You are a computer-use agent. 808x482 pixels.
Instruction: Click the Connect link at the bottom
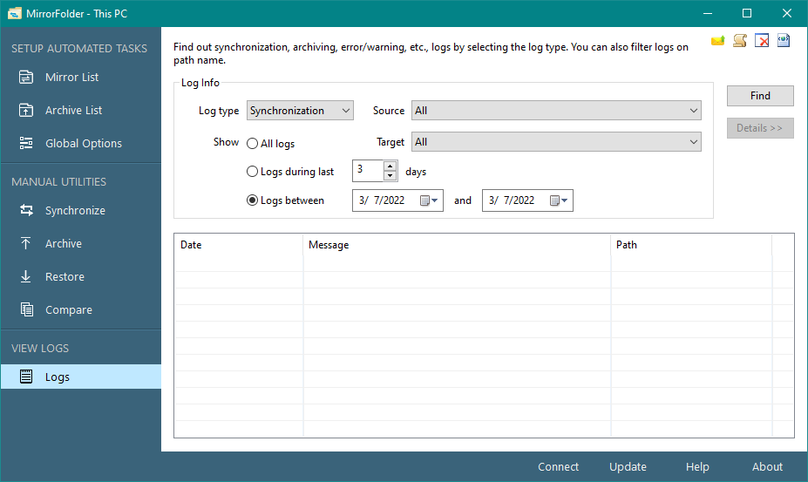558,466
